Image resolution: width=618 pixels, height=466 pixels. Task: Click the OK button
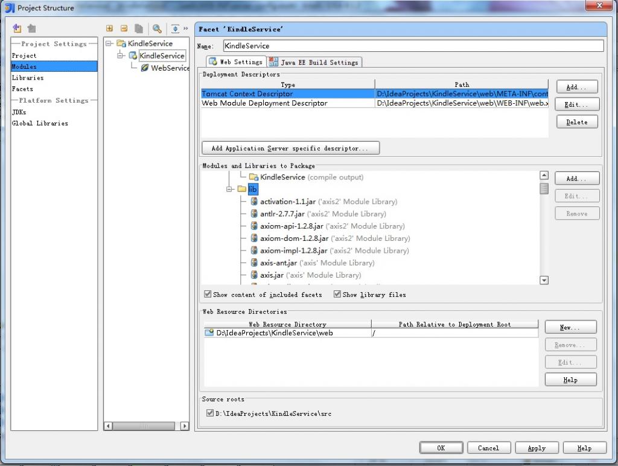[441, 448]
